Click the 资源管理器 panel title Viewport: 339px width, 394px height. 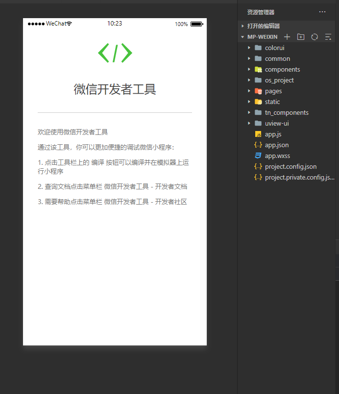pyautogui.click(x=261, y=12)
